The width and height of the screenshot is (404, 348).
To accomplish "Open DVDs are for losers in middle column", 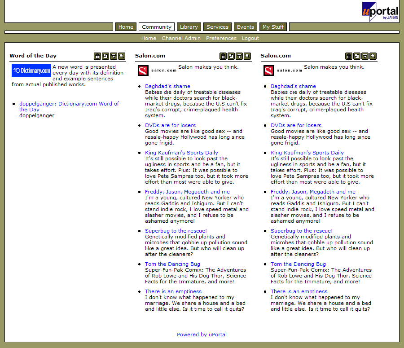I will (x=170, y=125).
